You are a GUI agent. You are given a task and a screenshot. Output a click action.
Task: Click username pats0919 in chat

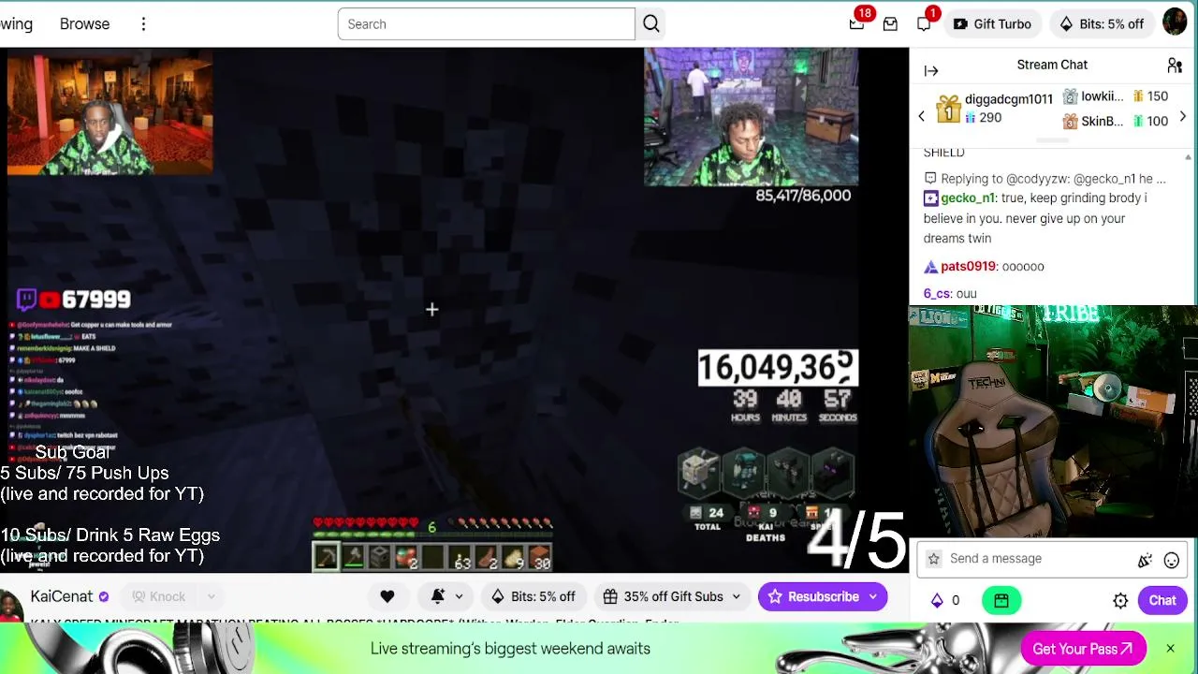[x=968, y=267]
